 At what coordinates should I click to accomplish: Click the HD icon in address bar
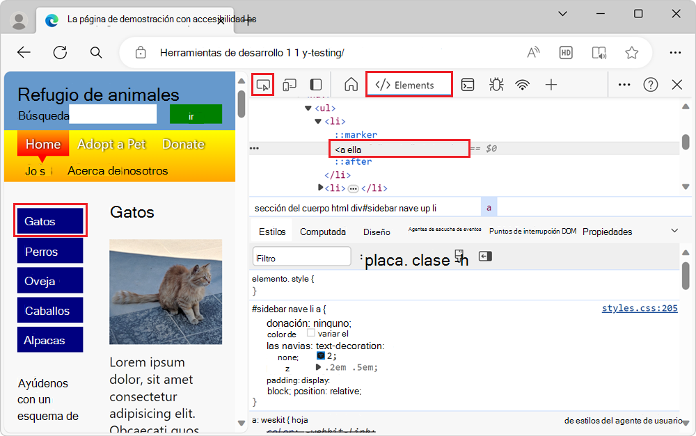(x=565, y=52)
